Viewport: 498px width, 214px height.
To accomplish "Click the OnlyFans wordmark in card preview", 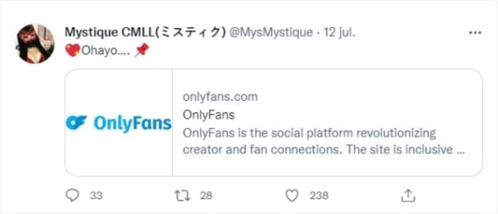I will pyautogui.click(x=133, y=123).
